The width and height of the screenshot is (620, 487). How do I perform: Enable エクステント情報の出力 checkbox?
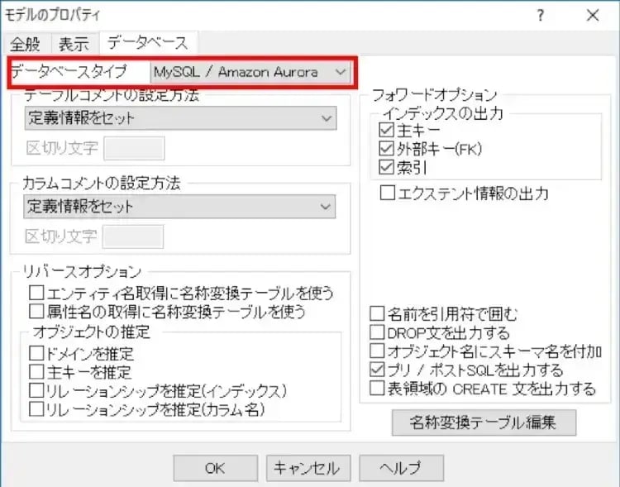click(386, 193)
